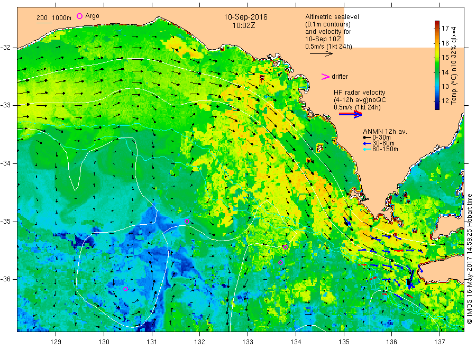Click the 'Altimetric sealevel' legend heading
The image size is (476, 349).
(x=332, y=17)
